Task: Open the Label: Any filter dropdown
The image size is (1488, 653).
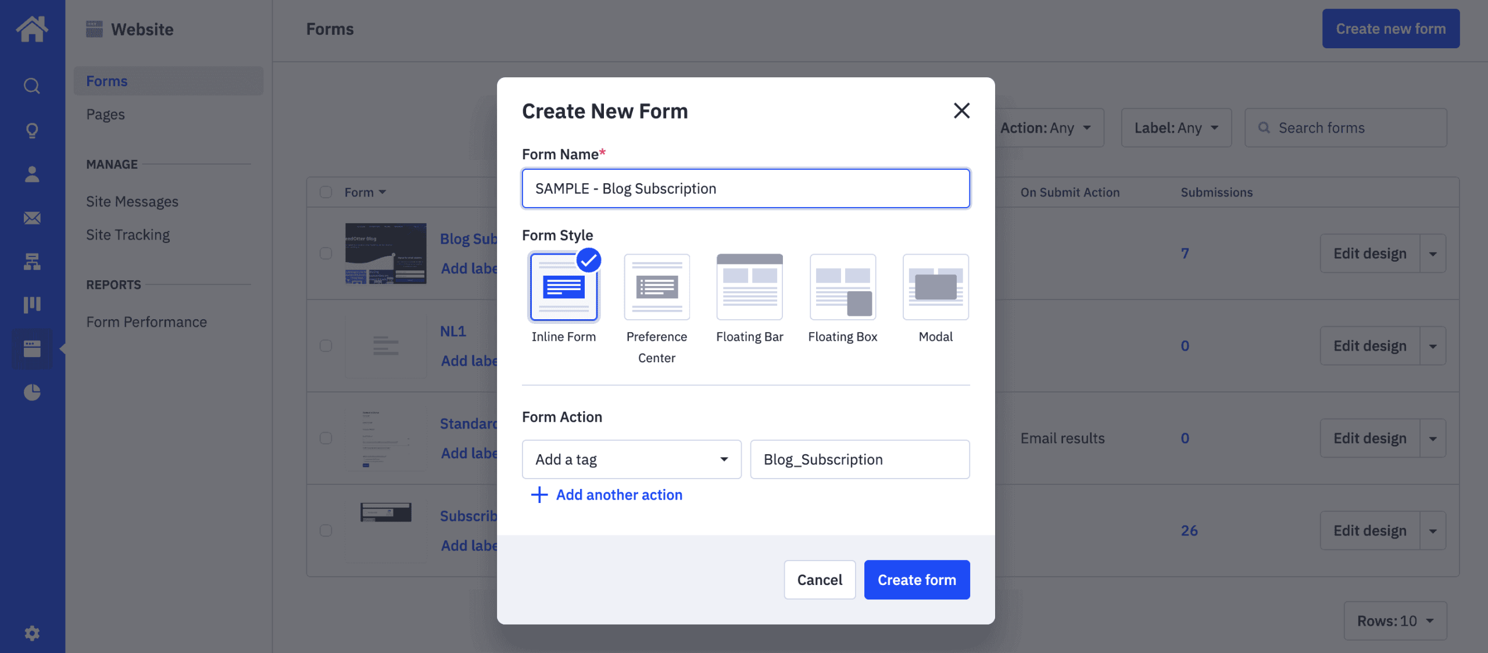Action: click(1176, 127)
